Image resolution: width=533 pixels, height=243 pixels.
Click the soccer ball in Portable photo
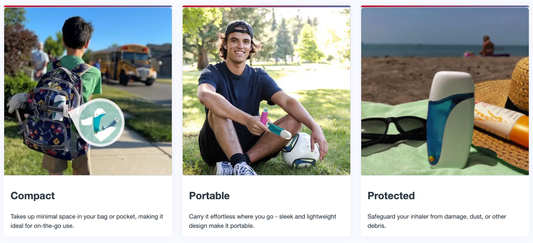(x=300, y=149)
